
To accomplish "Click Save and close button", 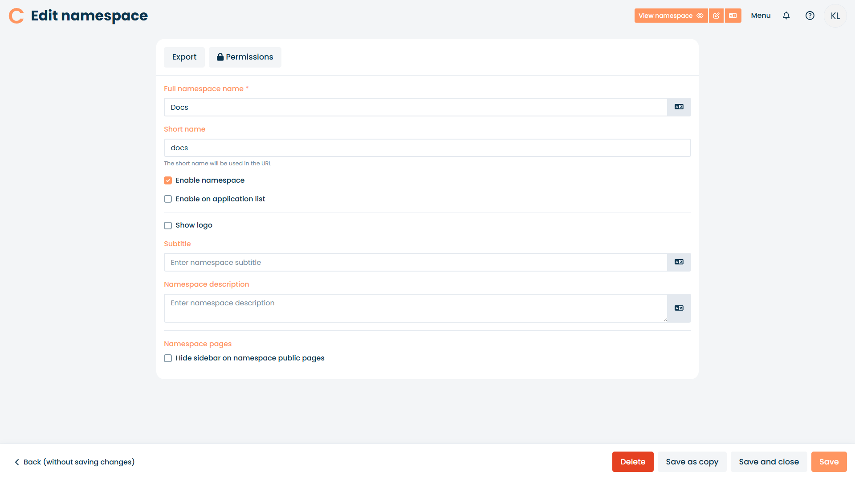I will (x=769, y=462).
